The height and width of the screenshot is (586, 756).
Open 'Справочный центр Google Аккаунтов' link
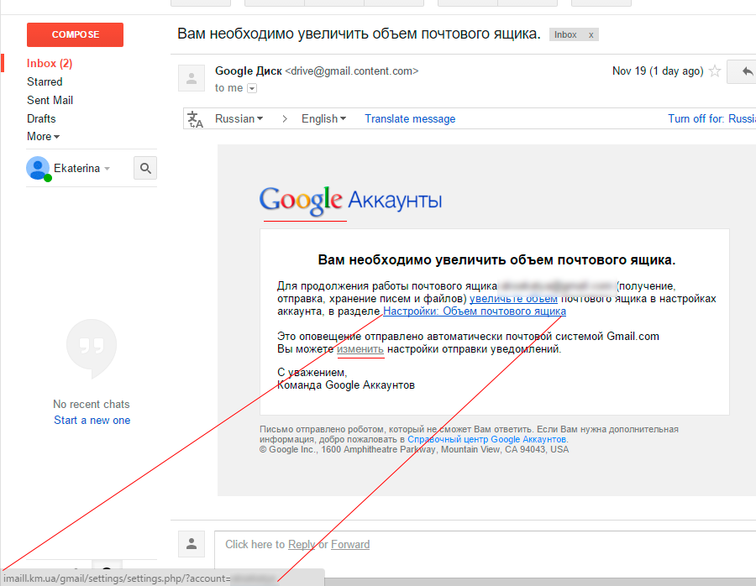pyautogui.click(x=487, y=440)
